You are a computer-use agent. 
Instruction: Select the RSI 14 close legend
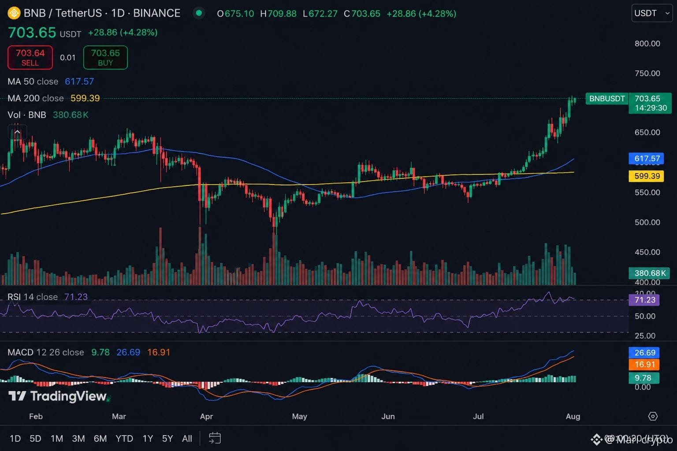coord(48,297)
